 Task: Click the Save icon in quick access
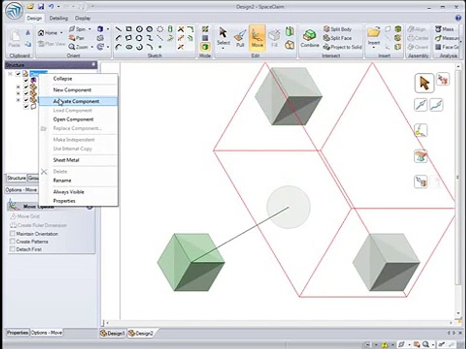(x=41, y=6)
